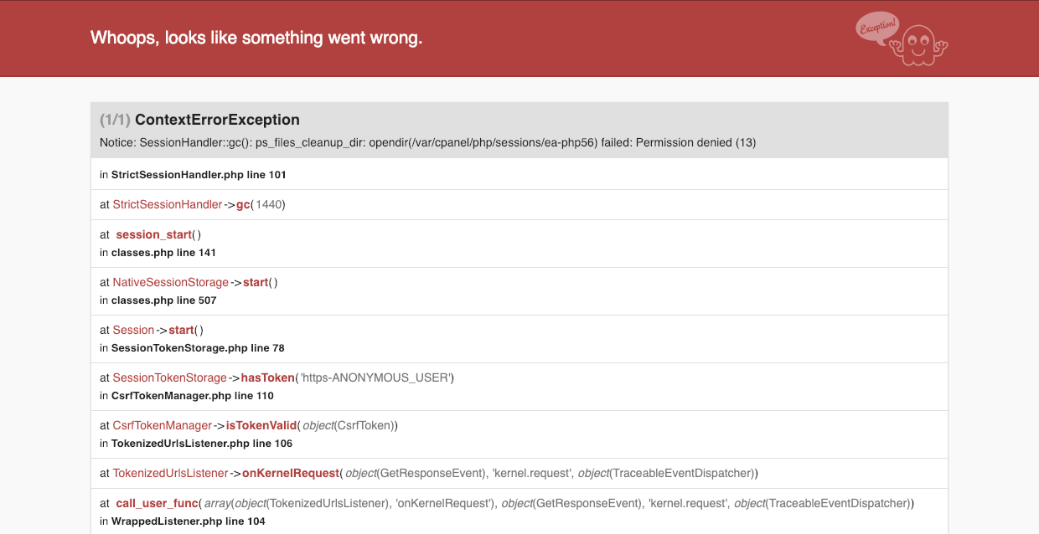Click the CsrfTokenManager class link

click(163, 425)
